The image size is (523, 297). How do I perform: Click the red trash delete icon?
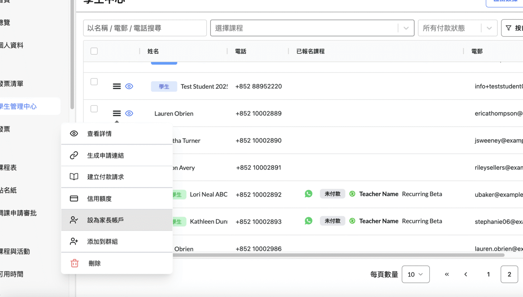[74, 263]
